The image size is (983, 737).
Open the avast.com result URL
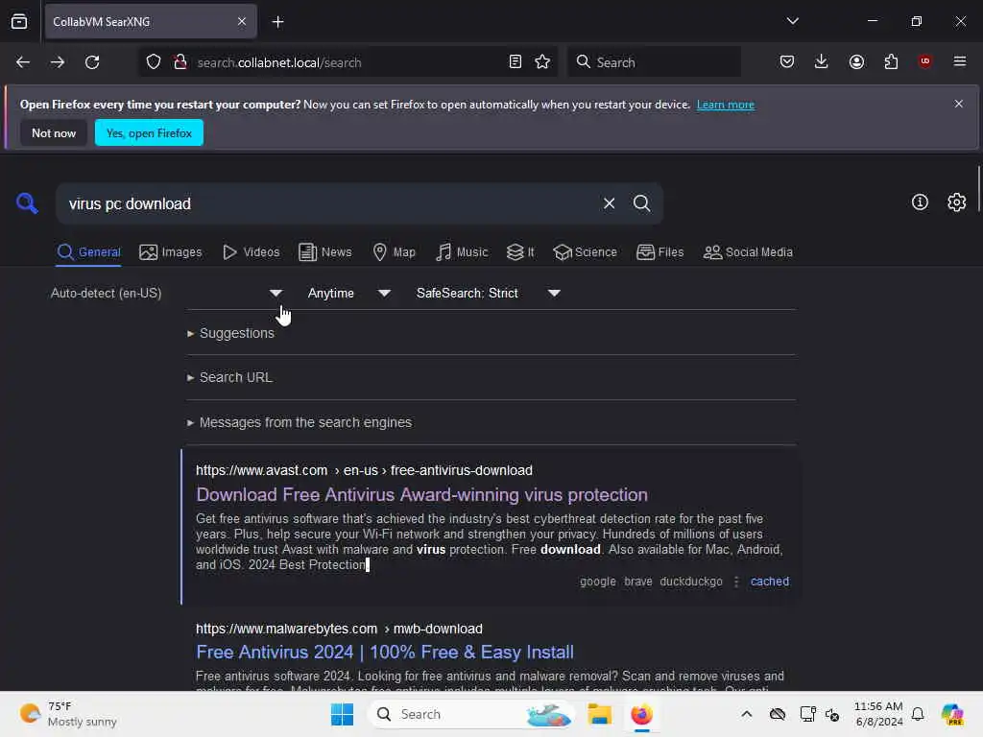point(364,470)
